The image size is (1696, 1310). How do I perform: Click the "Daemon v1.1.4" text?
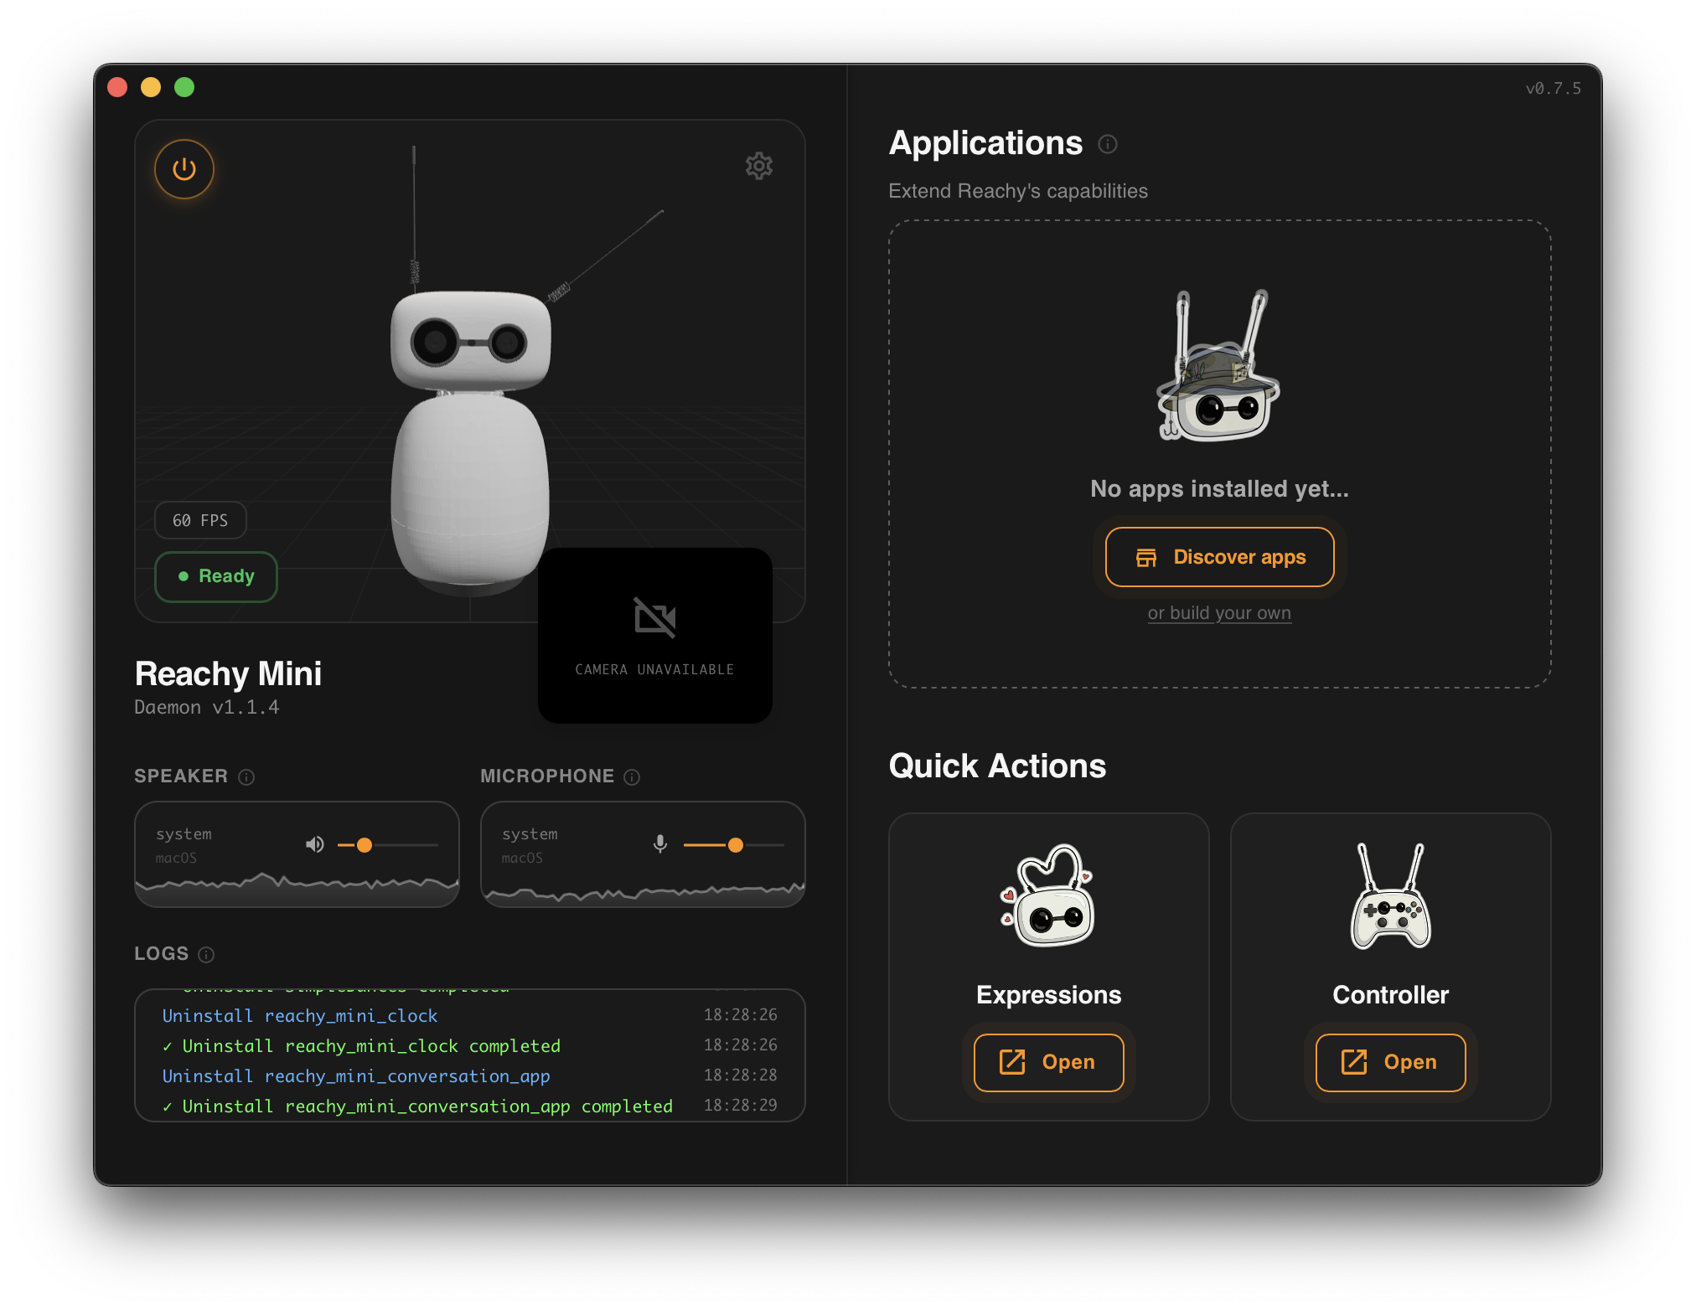pos(207,708)
